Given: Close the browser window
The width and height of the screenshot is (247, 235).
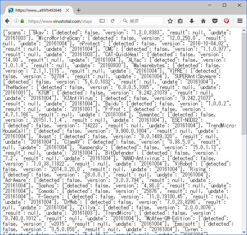Looking at the screenshot, I should pyautogui.click(x=239, y=5).
